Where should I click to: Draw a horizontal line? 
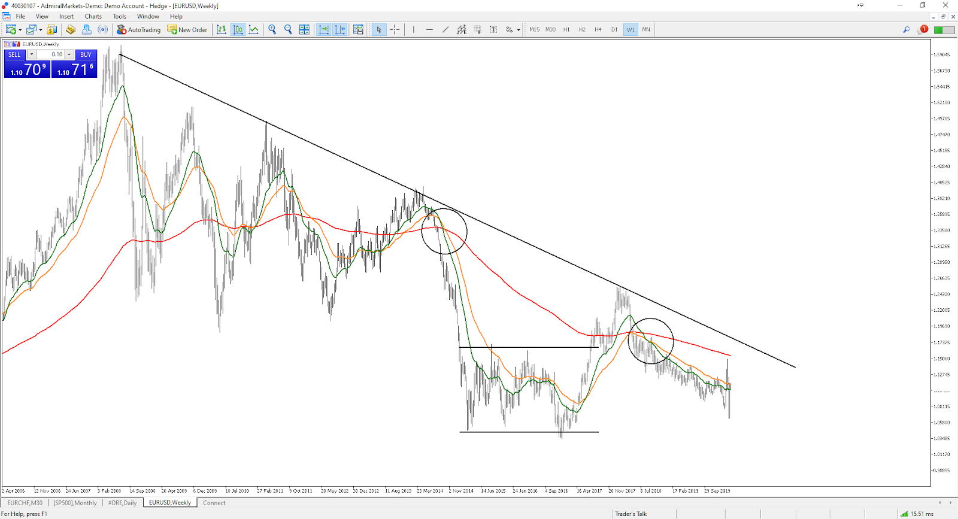tap(429, 29)
